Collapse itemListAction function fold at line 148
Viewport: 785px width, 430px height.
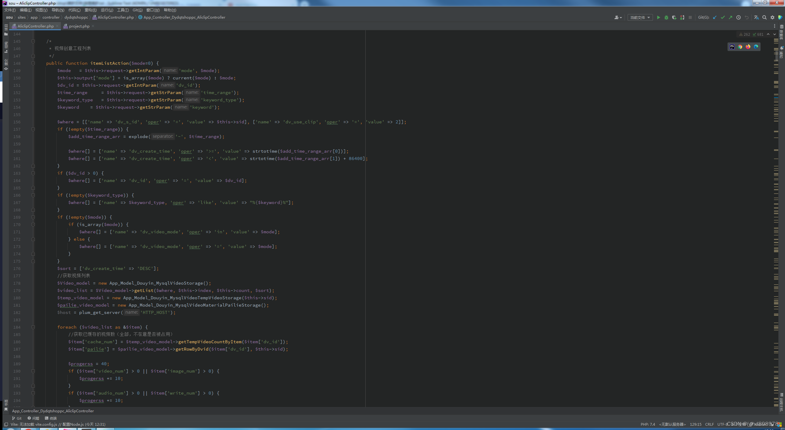pos(33,63)
